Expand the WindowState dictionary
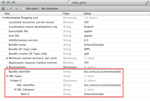This screenshot has width=150, height=101. click(x=7, y=67)
